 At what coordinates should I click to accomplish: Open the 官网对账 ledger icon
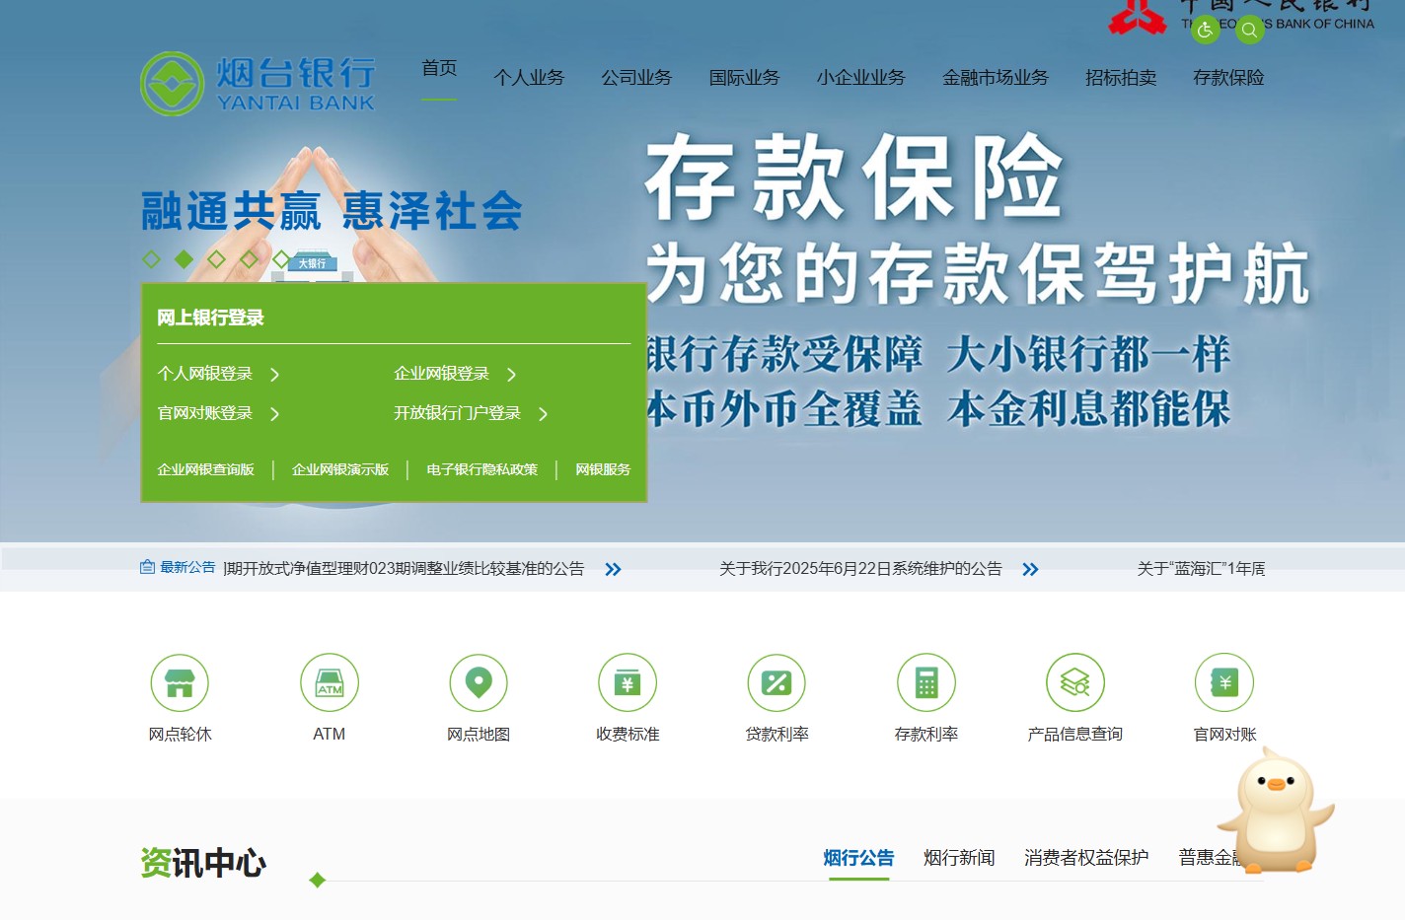click(x=1224, y=682)
